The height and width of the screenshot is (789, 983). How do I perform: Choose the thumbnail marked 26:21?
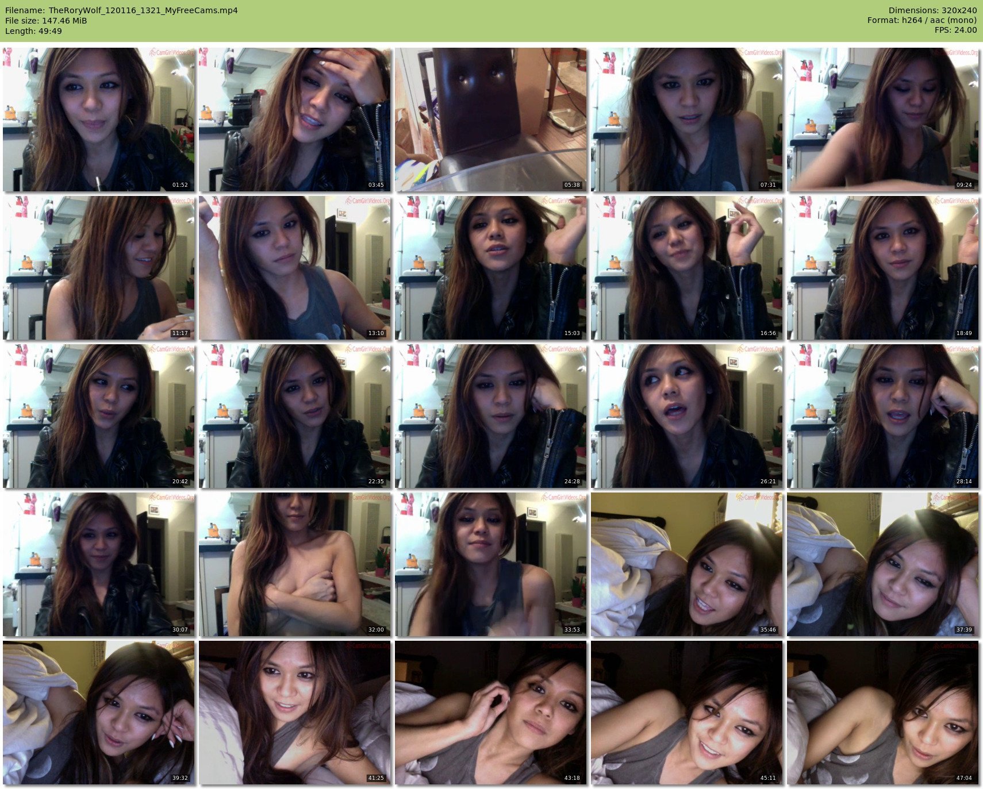click(687, 416)
